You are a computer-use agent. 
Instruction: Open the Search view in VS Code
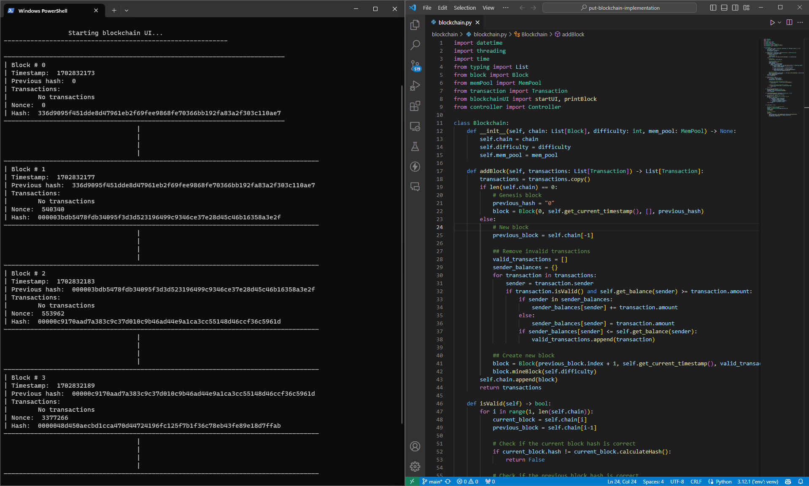[x=415, y=45]
